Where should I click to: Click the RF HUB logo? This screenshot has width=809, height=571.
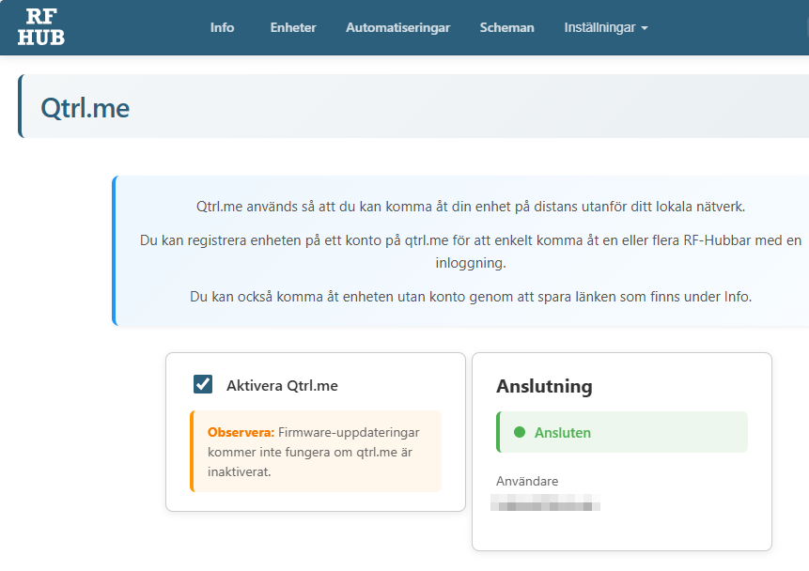click(x=40, y=27)
